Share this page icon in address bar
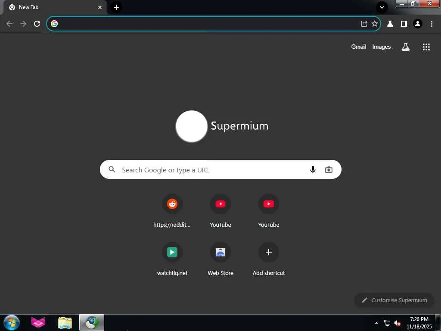441x331 pixels. pos(364,24)
